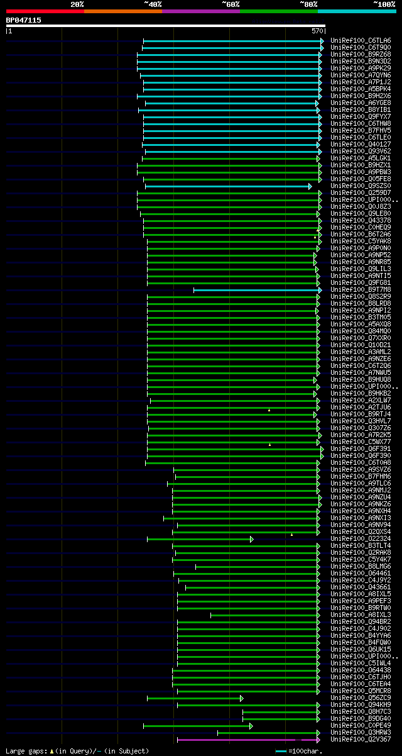The width and height of the screenshot is (402, 756).
Task: Select the UniRef100_Q40127 label
Action: coord(361,144)
